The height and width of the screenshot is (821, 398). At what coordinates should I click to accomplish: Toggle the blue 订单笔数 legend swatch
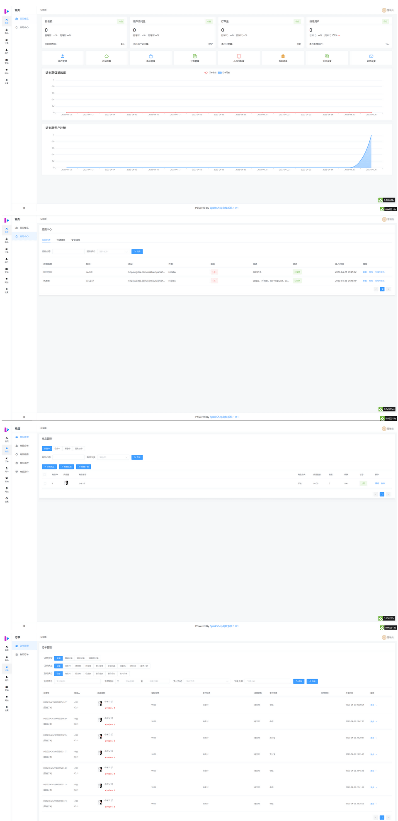[x=220, y=73]
